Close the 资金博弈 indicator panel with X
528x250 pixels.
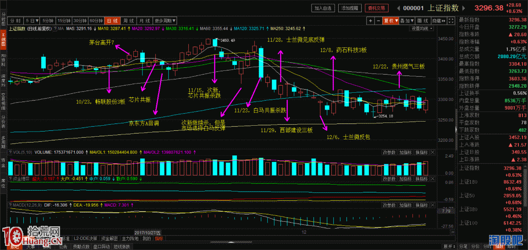click(x=433, y=179)
